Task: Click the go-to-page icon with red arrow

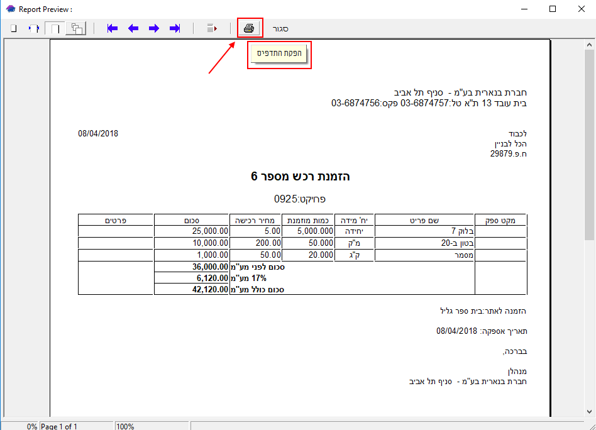Action: 212,28
